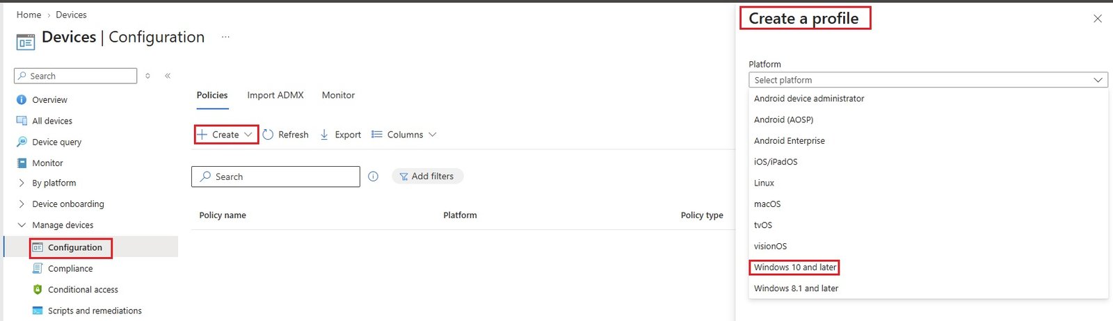
Task: Expand the By platform tree node
Action: point(21,183)
